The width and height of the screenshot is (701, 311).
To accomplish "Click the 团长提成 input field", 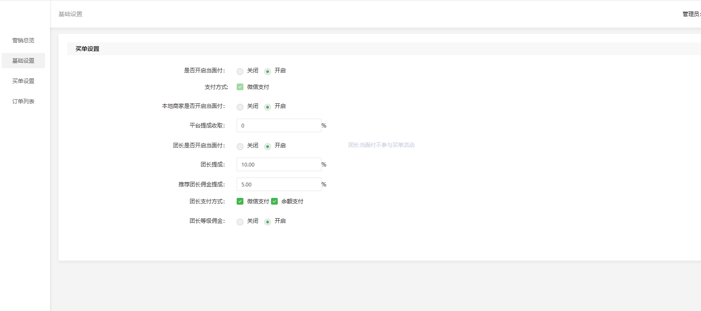I will tap(279, 164).
